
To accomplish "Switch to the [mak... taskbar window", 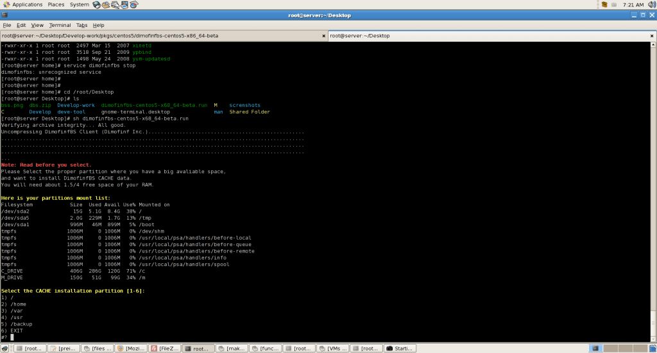I will point(232,348).
